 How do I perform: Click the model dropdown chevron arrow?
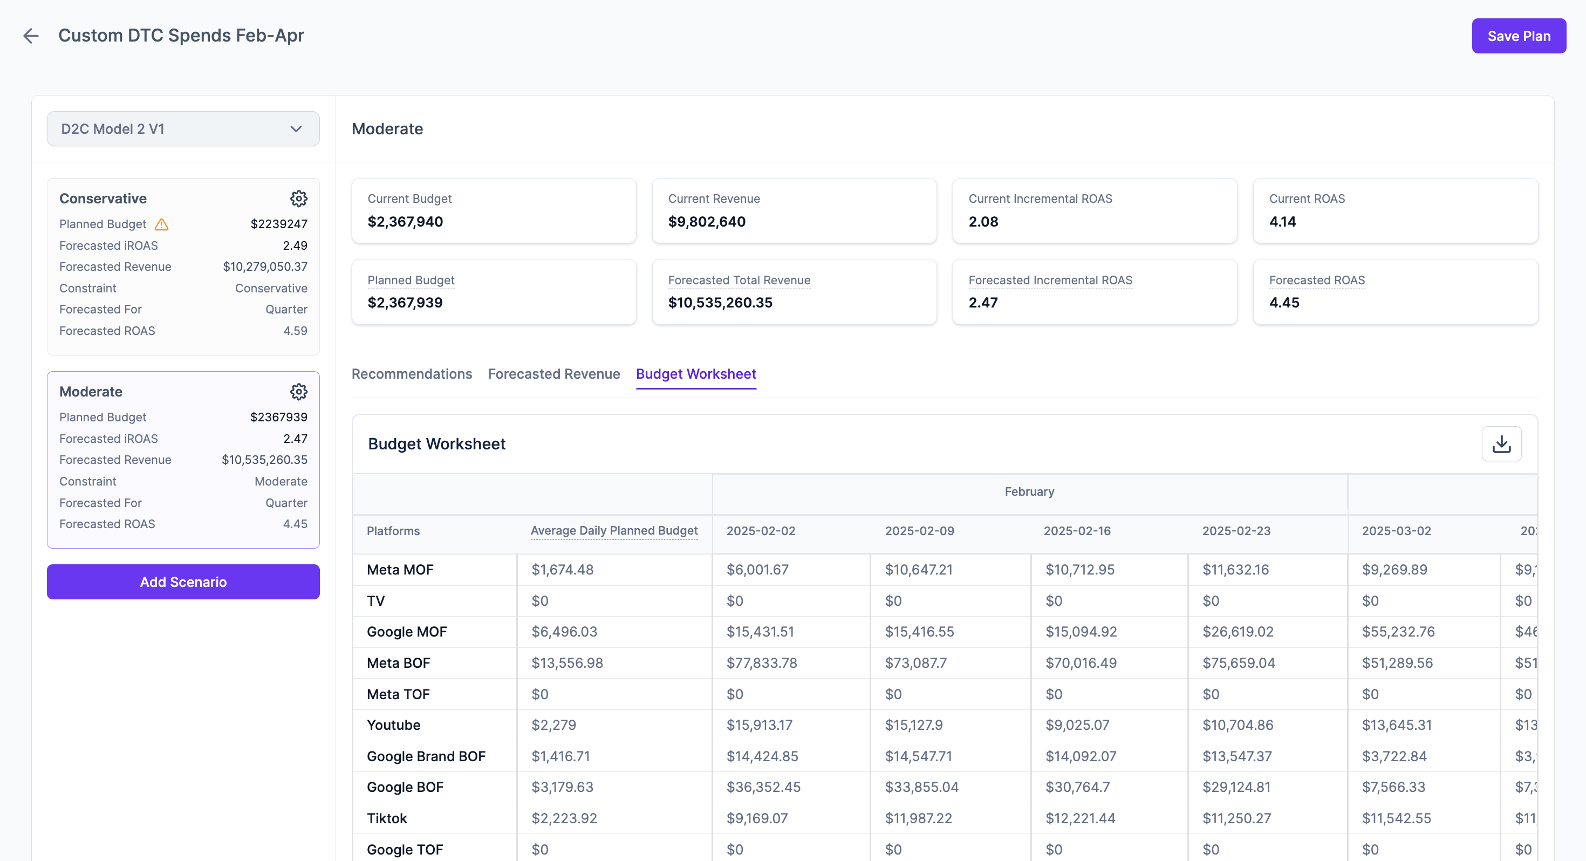(x=296, y=129)
